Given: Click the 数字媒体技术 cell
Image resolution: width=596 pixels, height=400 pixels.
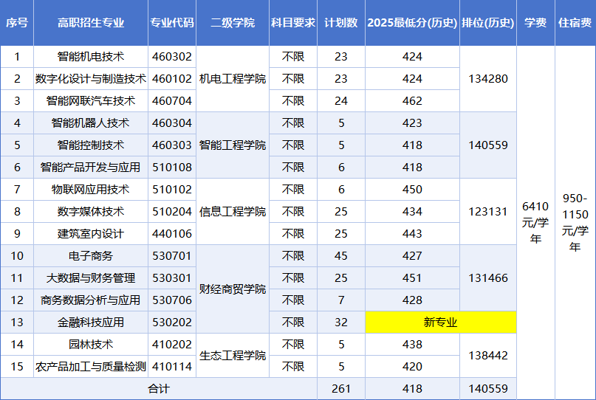Looking at the screenshot, I should 91,212.
